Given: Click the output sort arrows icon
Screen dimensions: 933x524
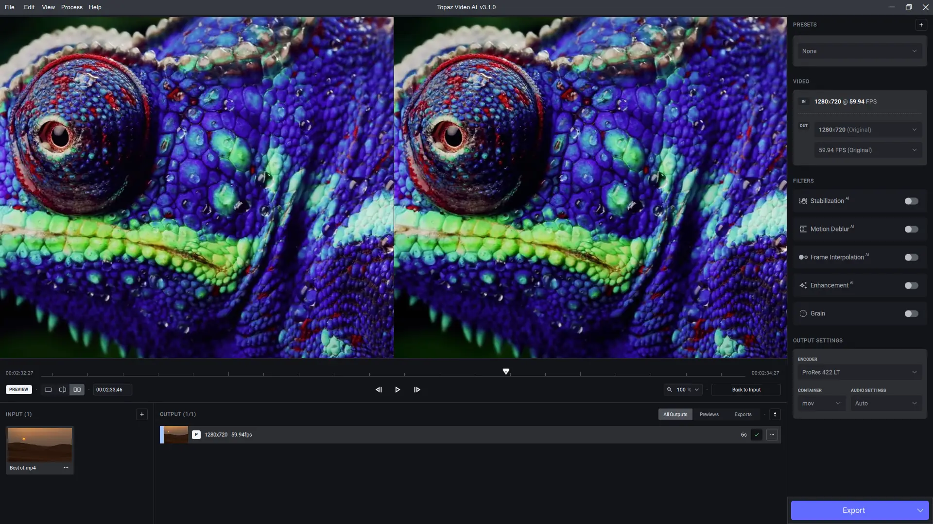Looking at the screenshot, I should click(775, 414).
